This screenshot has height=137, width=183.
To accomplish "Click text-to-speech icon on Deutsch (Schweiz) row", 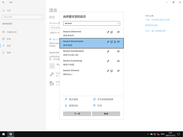I will pos(112,71).
